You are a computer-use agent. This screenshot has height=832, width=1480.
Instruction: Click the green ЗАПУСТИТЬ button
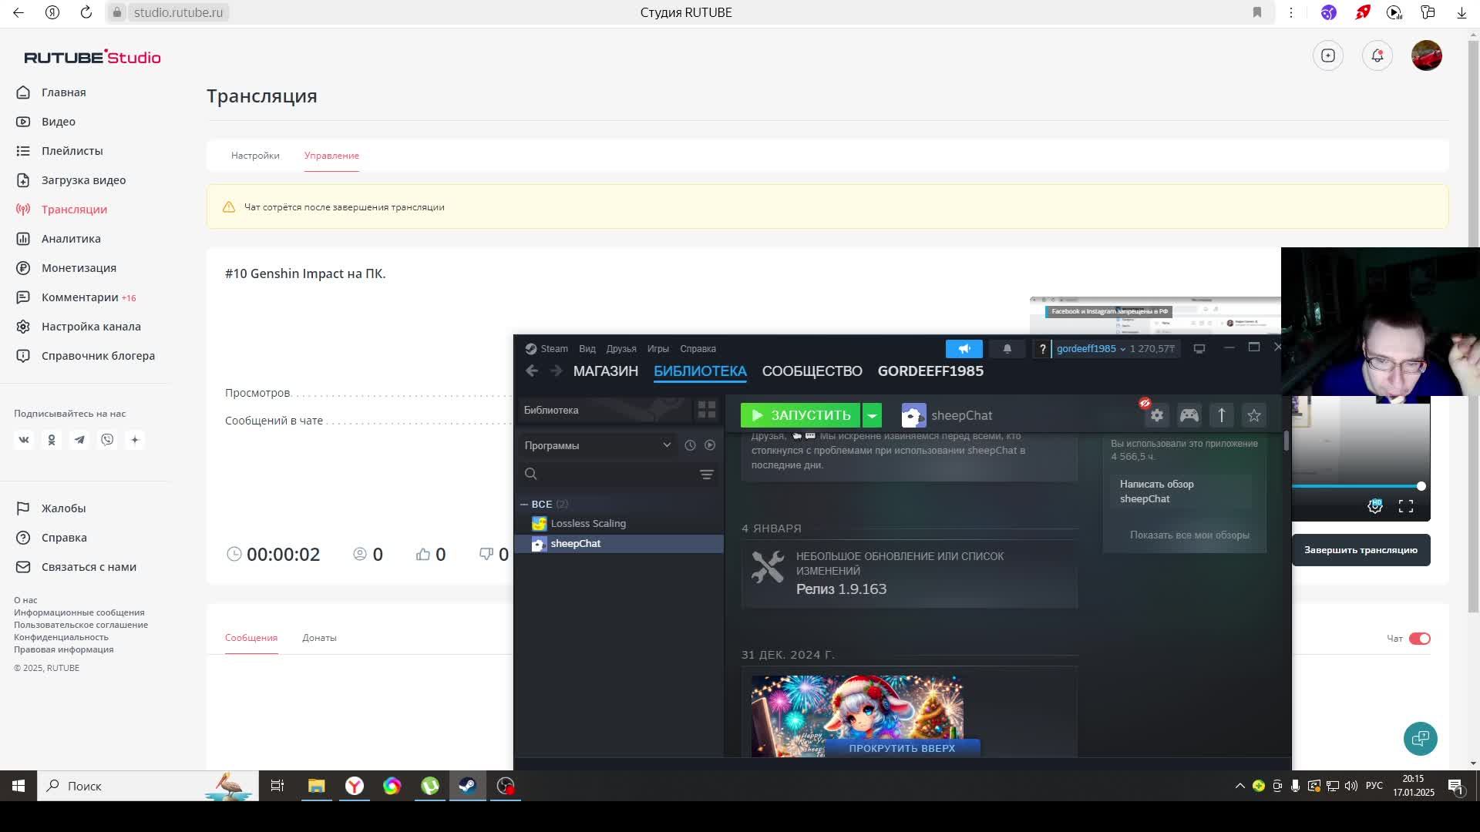pyautogui.click(x=800, y=415)
